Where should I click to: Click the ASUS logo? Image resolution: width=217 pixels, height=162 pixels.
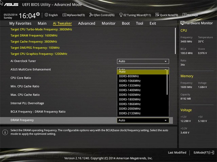point(11,4)
